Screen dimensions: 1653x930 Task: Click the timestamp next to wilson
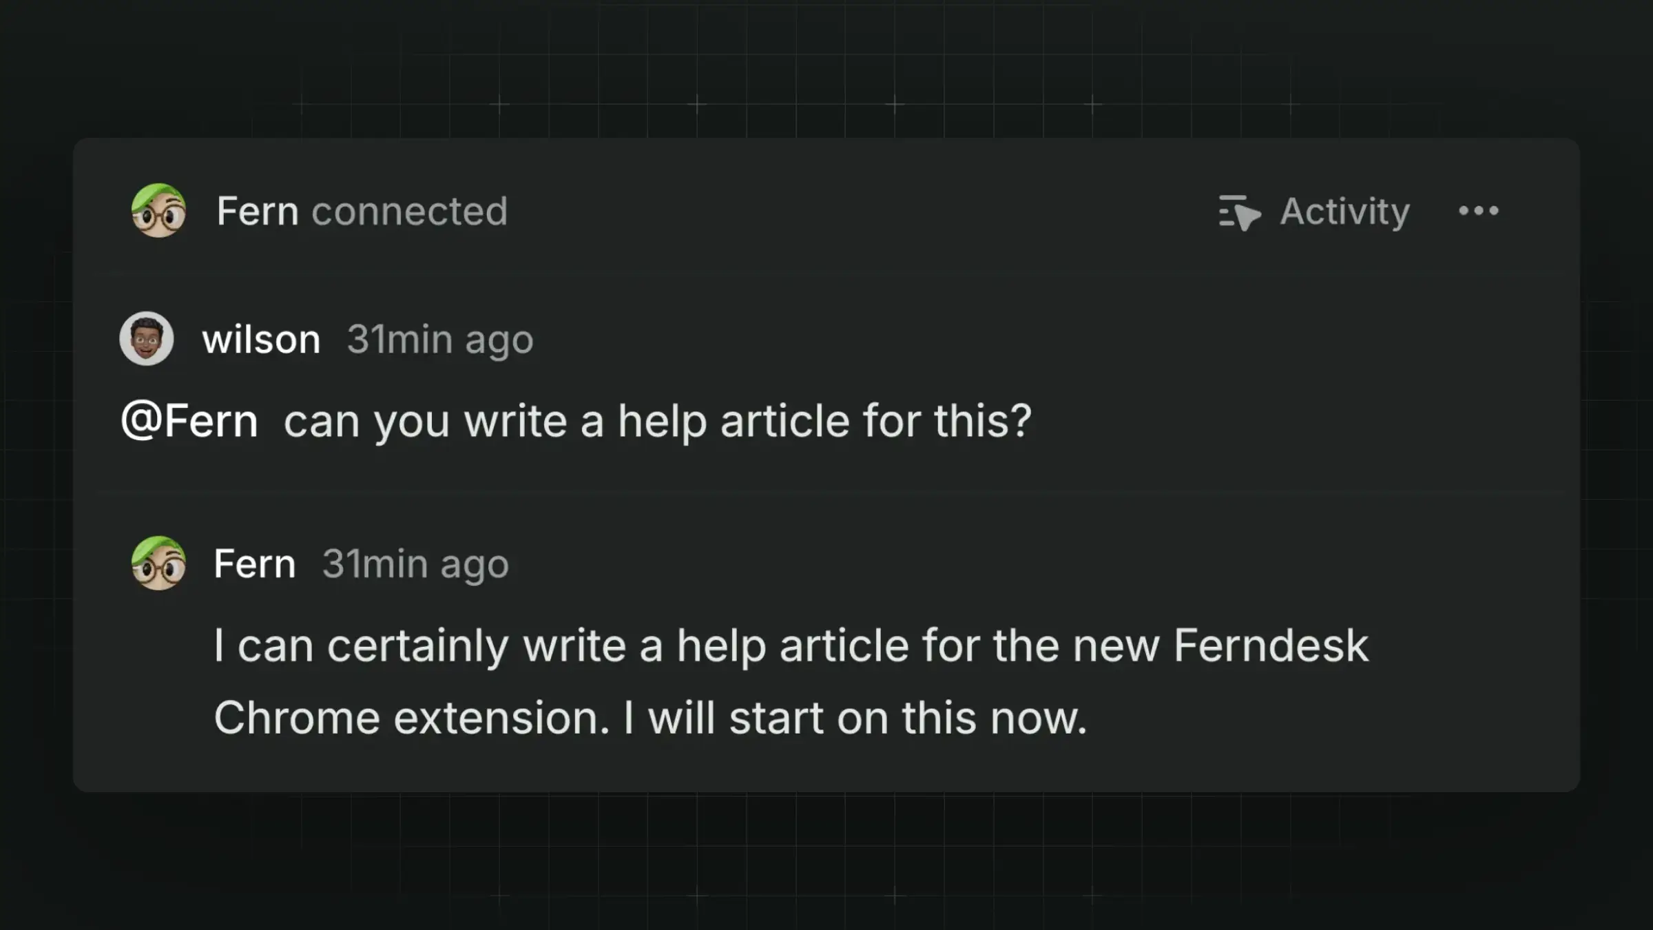point(440,339)
